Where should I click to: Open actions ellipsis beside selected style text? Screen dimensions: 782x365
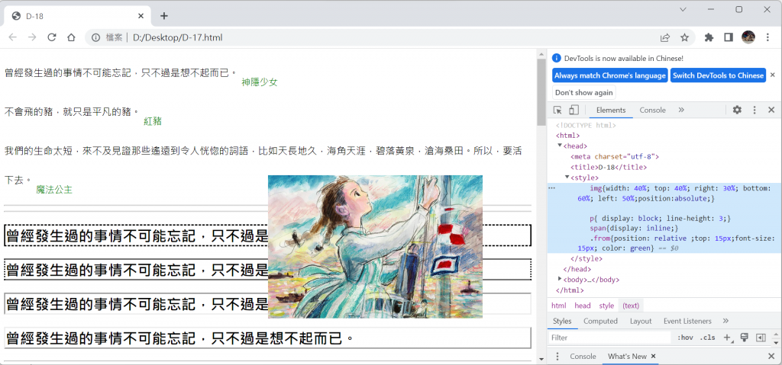point(551,188)
